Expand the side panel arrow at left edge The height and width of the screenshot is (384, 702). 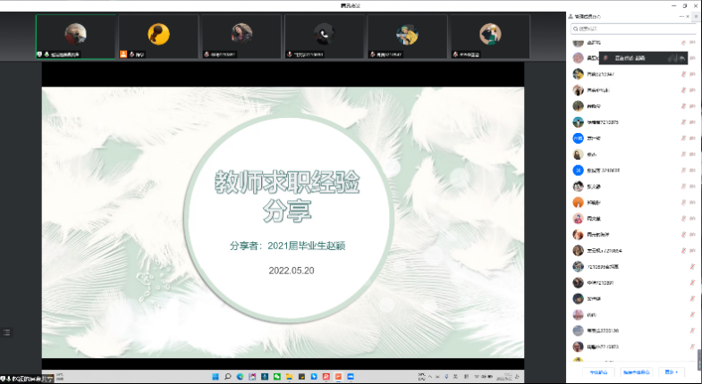[x=6, y=332]
